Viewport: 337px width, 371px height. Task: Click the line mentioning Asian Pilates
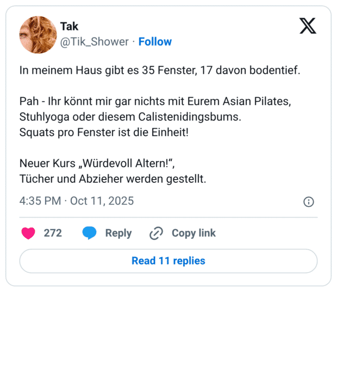155,102
